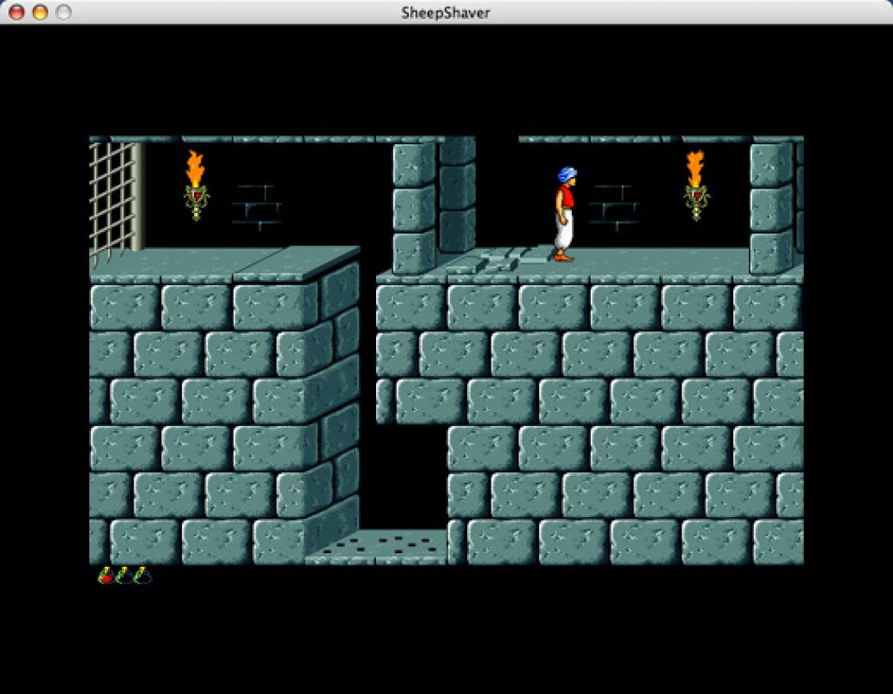The image size is (893, 694).
Task: Click the prince's white turban
Action: click(x=566, y=172)
